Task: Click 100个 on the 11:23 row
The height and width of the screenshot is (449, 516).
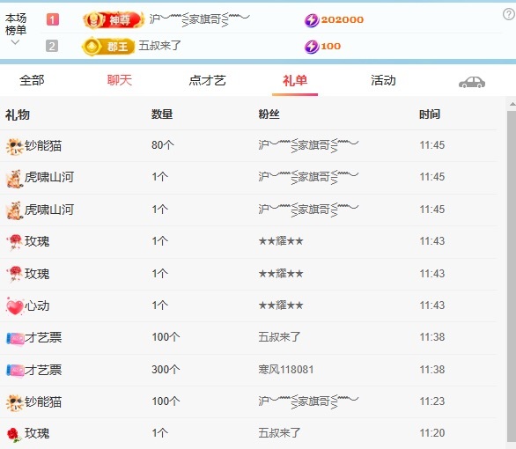Action: (x=166, y=401)
